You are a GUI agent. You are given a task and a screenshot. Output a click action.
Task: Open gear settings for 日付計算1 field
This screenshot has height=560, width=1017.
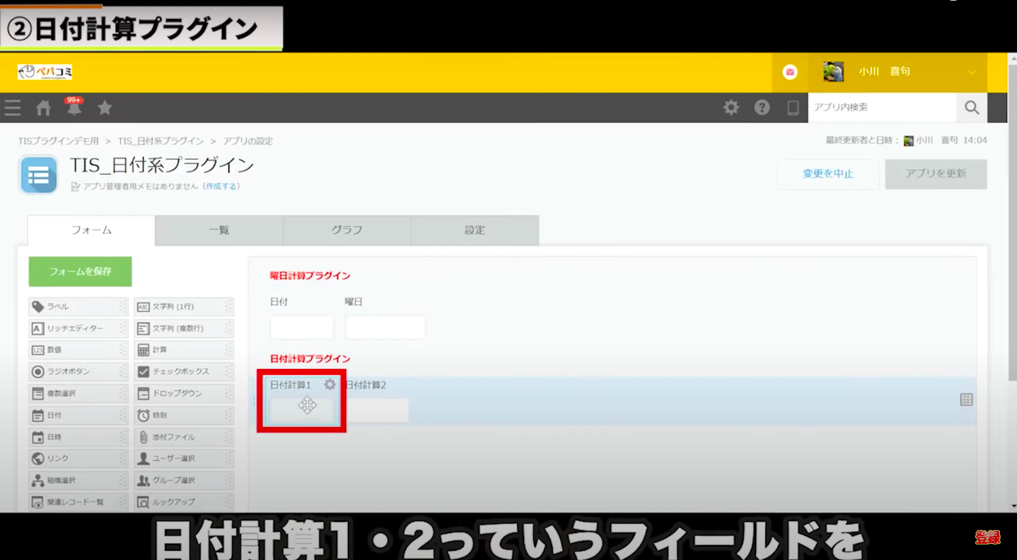point(330,385)
